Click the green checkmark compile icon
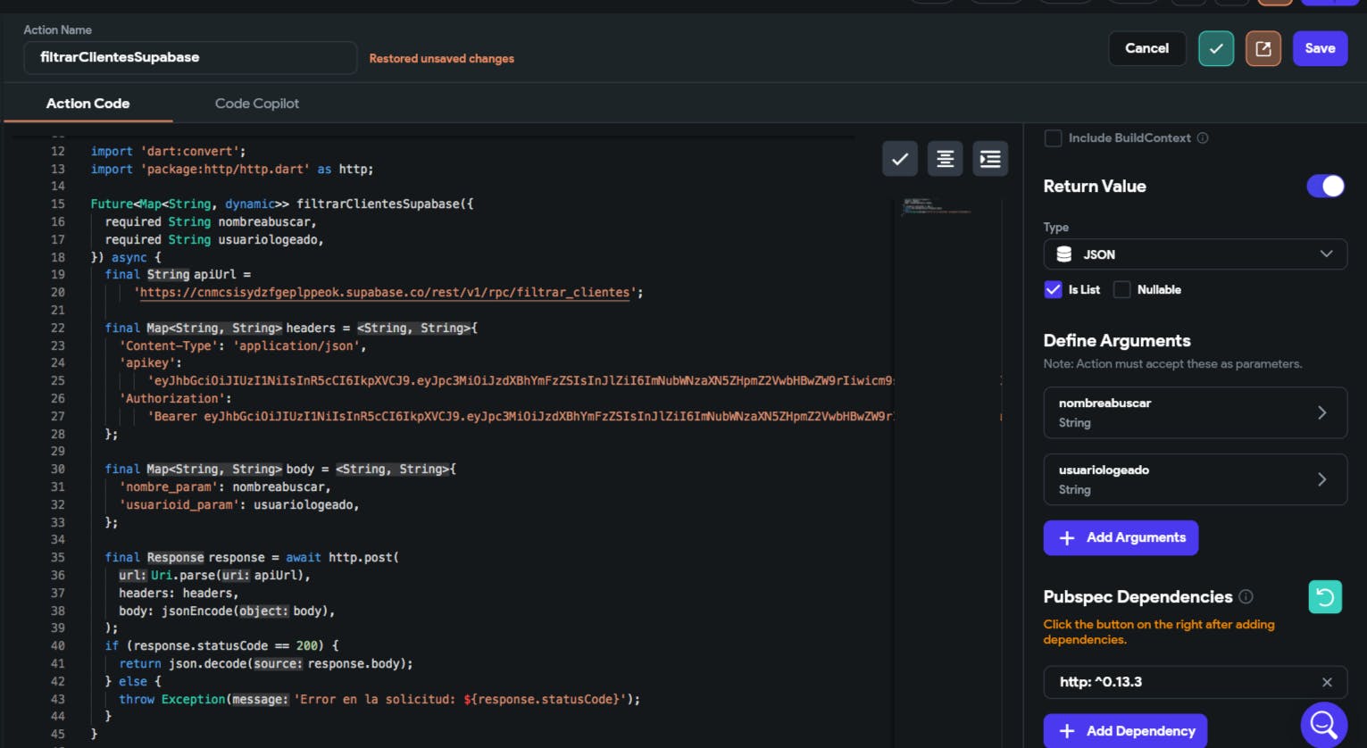The height and width of the screenshot is (748, 1367). click(x=1215, y=49)
